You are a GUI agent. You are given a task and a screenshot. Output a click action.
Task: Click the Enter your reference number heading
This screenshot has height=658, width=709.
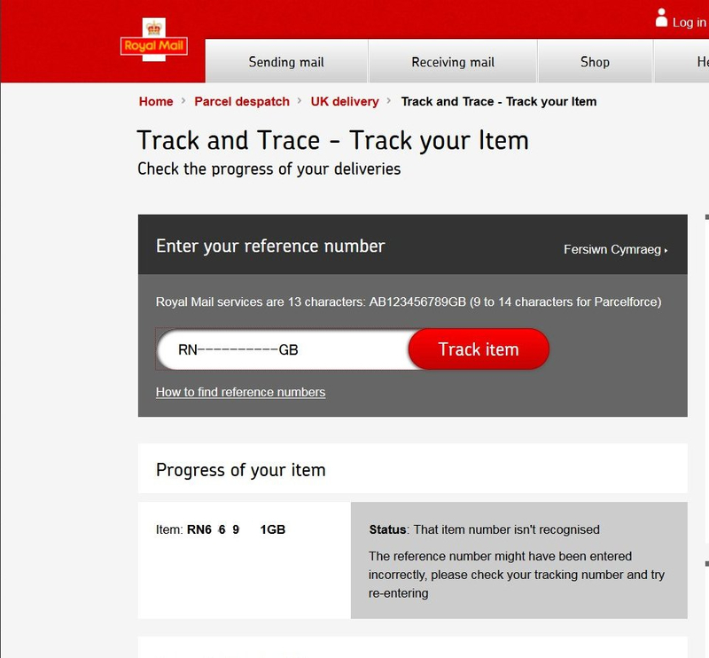pyautogui.click(x=270, y=247)
